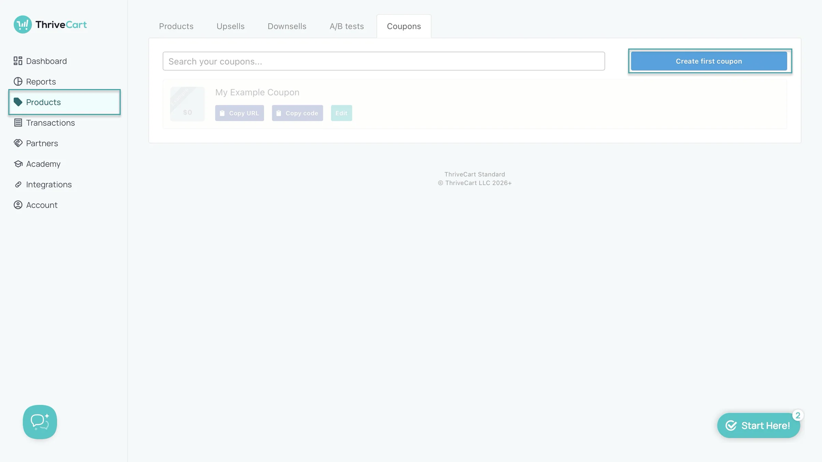
Task: Click the Account user icon
Action: tap(18, 205)
